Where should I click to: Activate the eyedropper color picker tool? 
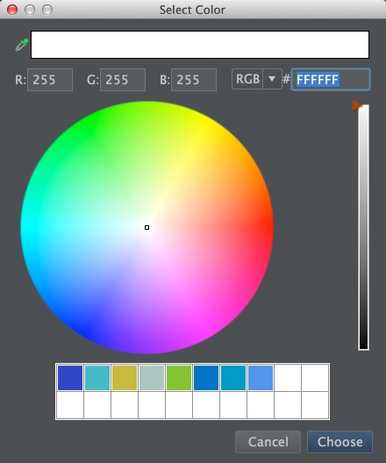[22, 45]
